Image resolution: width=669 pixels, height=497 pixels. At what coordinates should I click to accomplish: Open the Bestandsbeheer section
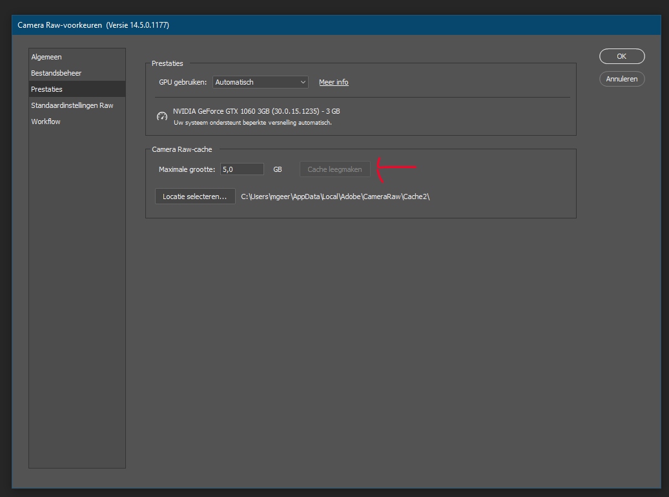(77, 73)
